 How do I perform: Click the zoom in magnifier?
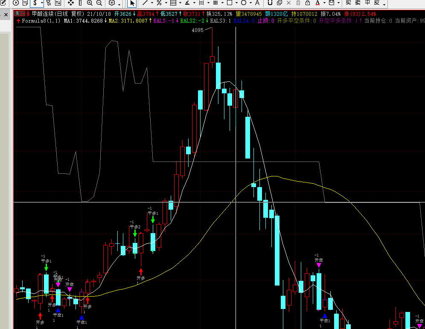click(x=90, y=3)
